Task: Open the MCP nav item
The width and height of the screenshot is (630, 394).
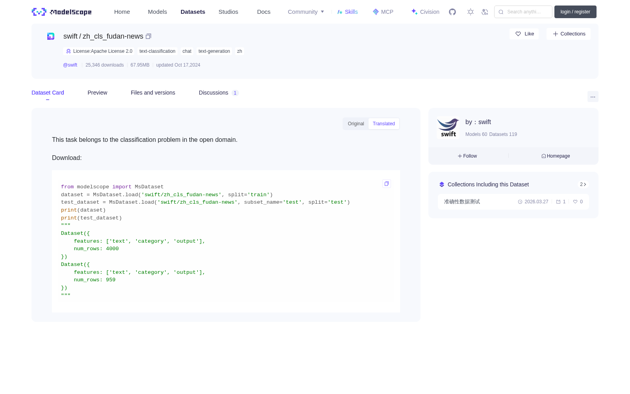Action: [x=383, y=12]
